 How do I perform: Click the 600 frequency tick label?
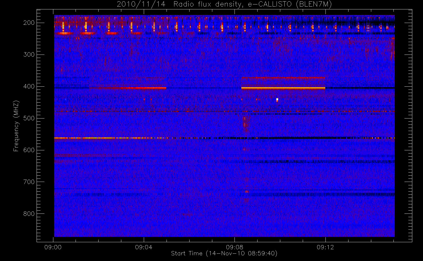click(x=29, y=150)
